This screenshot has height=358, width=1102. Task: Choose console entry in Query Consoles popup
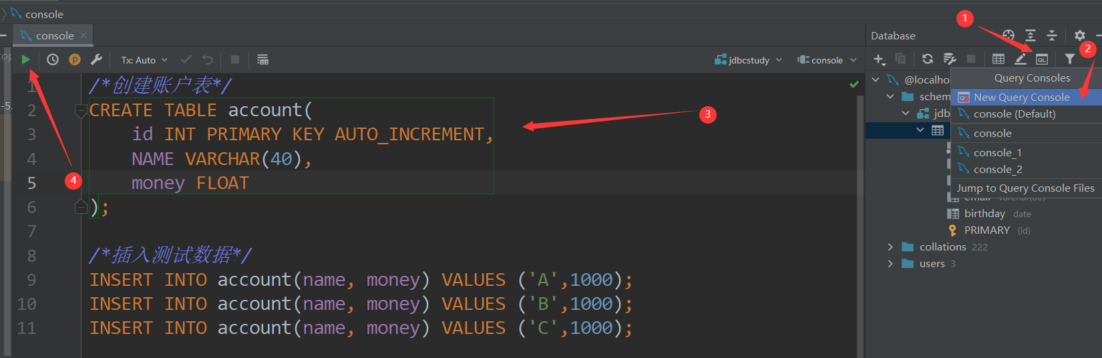(x=1026, y=133)
